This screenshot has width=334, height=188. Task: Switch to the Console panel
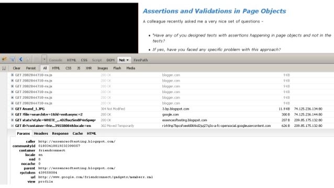[x=55, y=60]
